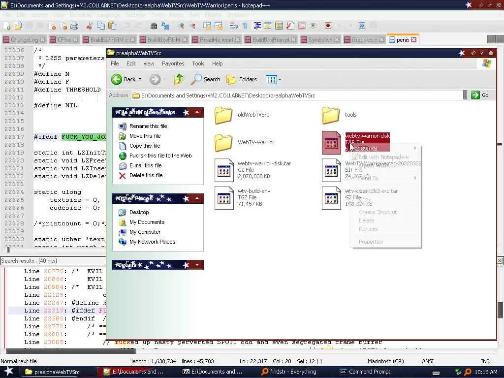
Task: Expand the Details panel
Action: pos(197,265)
